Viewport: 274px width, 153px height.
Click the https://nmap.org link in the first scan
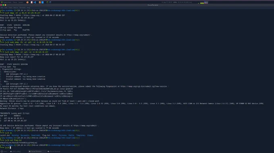(x=31, y=15)
